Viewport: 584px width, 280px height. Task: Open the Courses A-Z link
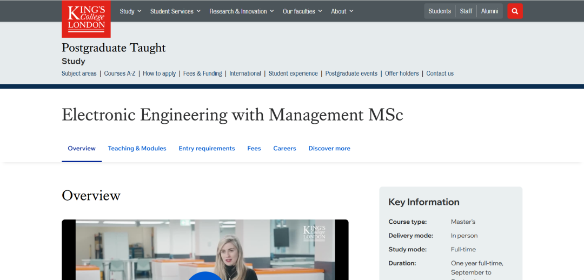(x=120, y=74)
